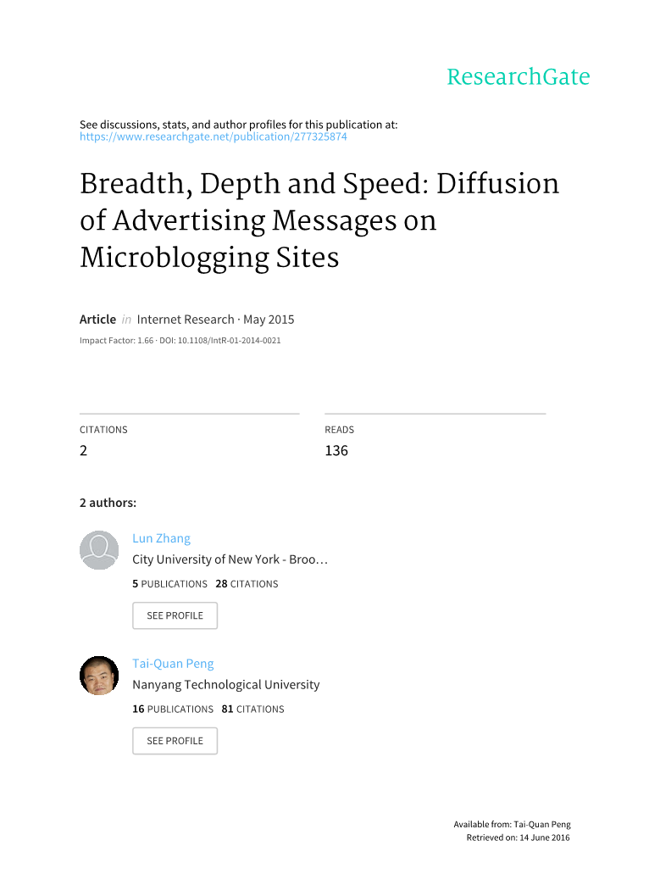Click the reads count of 136
Viewport: 649px width, 896px height.
click(x=336, y=451)
